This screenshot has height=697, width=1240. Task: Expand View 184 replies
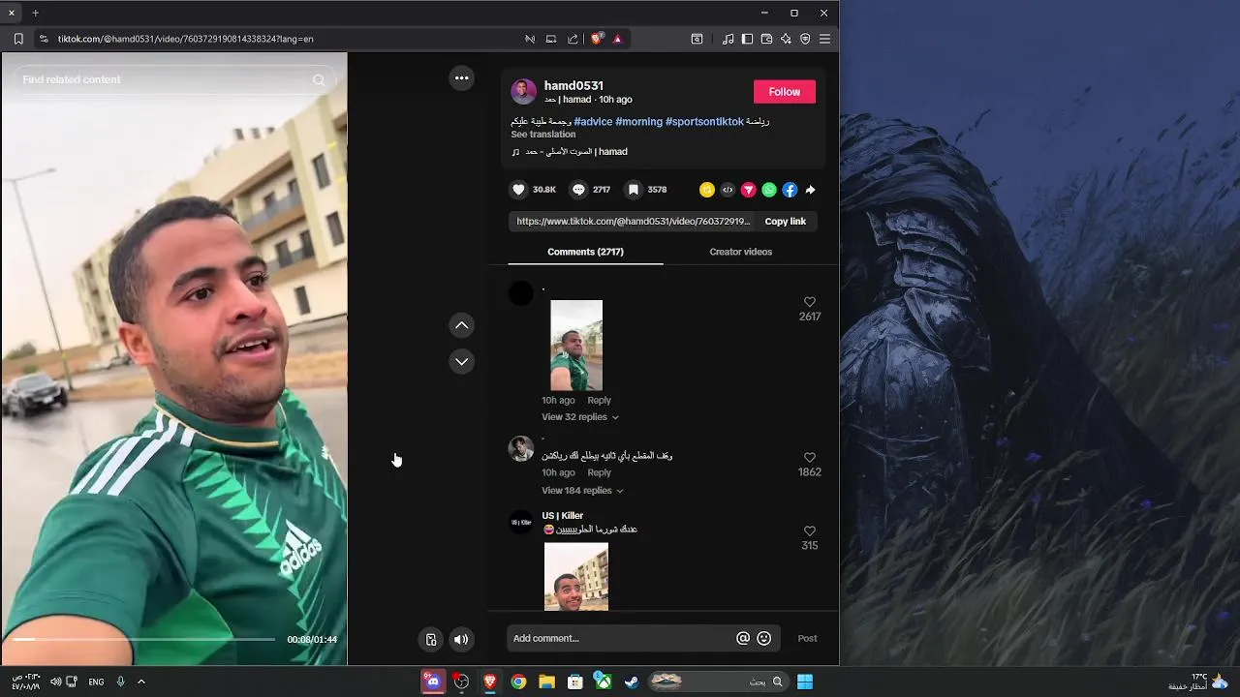(x=582, y=491)
